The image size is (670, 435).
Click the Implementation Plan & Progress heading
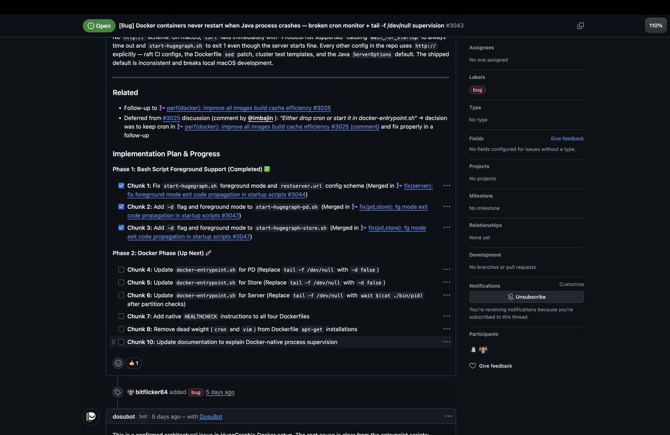tap(166, 154)
